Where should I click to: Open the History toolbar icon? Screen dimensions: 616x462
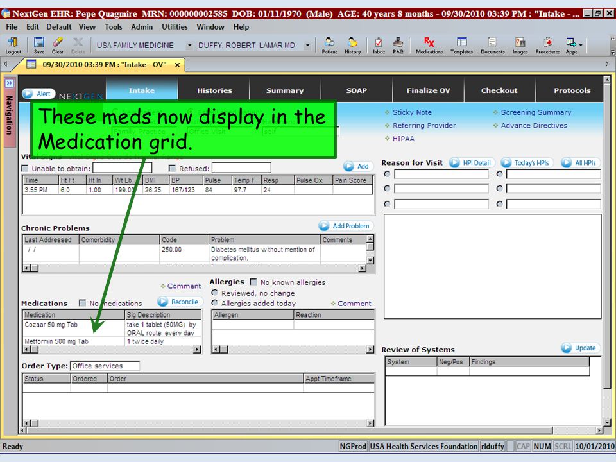(x=352, y=45)
